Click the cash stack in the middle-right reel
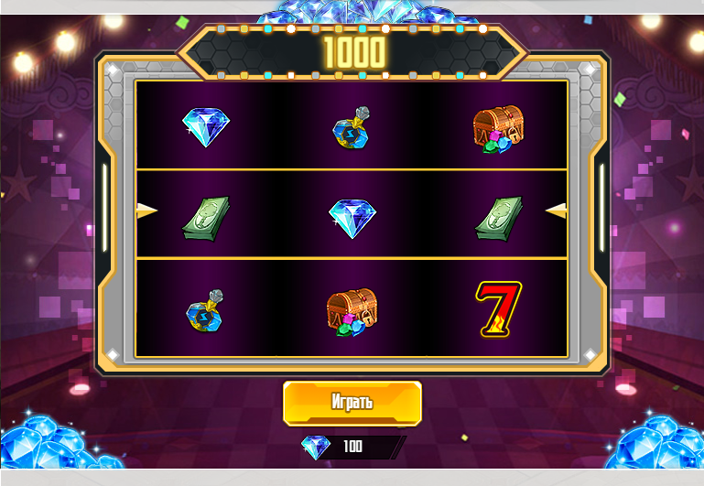Viewport: 704px width, 486px height. click(499, 219)
